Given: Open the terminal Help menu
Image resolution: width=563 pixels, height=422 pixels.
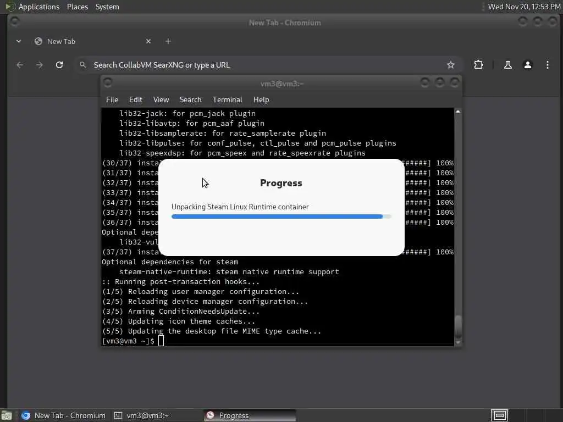Looking at the screenshot, I should pos(261,100).
